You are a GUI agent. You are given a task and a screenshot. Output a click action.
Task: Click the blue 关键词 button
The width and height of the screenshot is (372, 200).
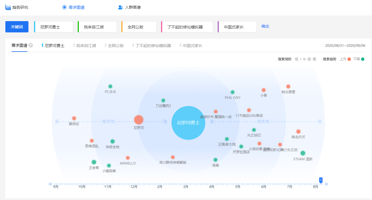[17, 27]
